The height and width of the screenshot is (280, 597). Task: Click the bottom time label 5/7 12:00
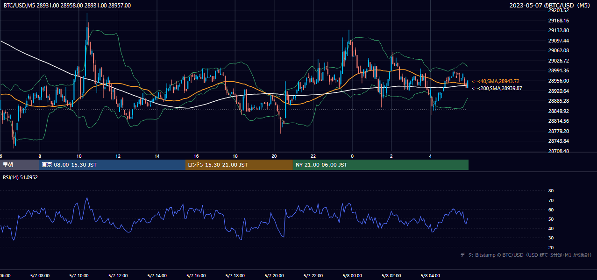(x=118, y=276)
